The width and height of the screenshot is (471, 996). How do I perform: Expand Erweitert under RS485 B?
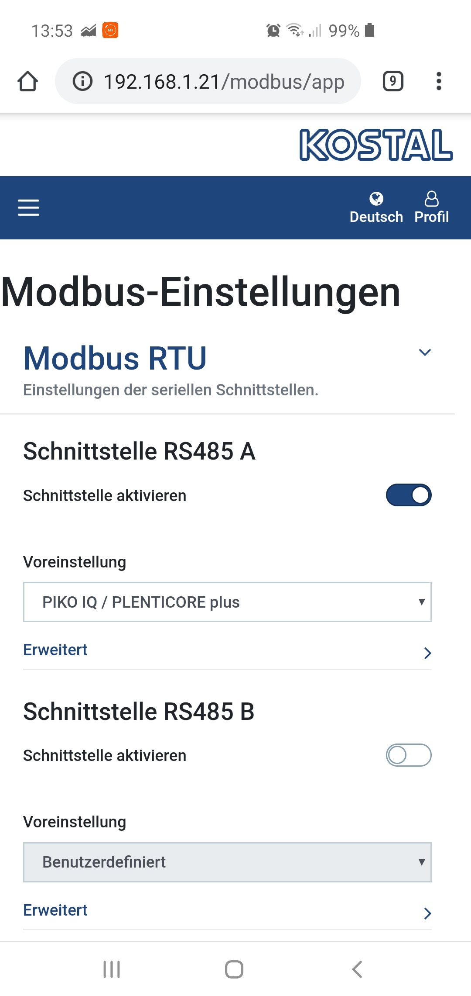click(227, 911)
